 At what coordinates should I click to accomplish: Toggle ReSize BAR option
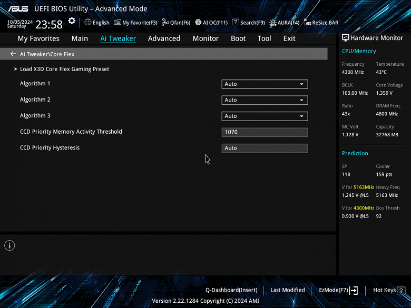321,23
